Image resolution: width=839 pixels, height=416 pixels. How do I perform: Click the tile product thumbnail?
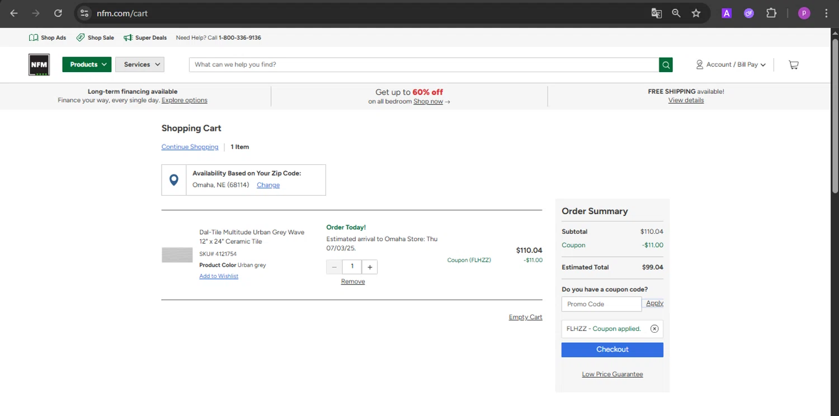click(x=177, y=255)
